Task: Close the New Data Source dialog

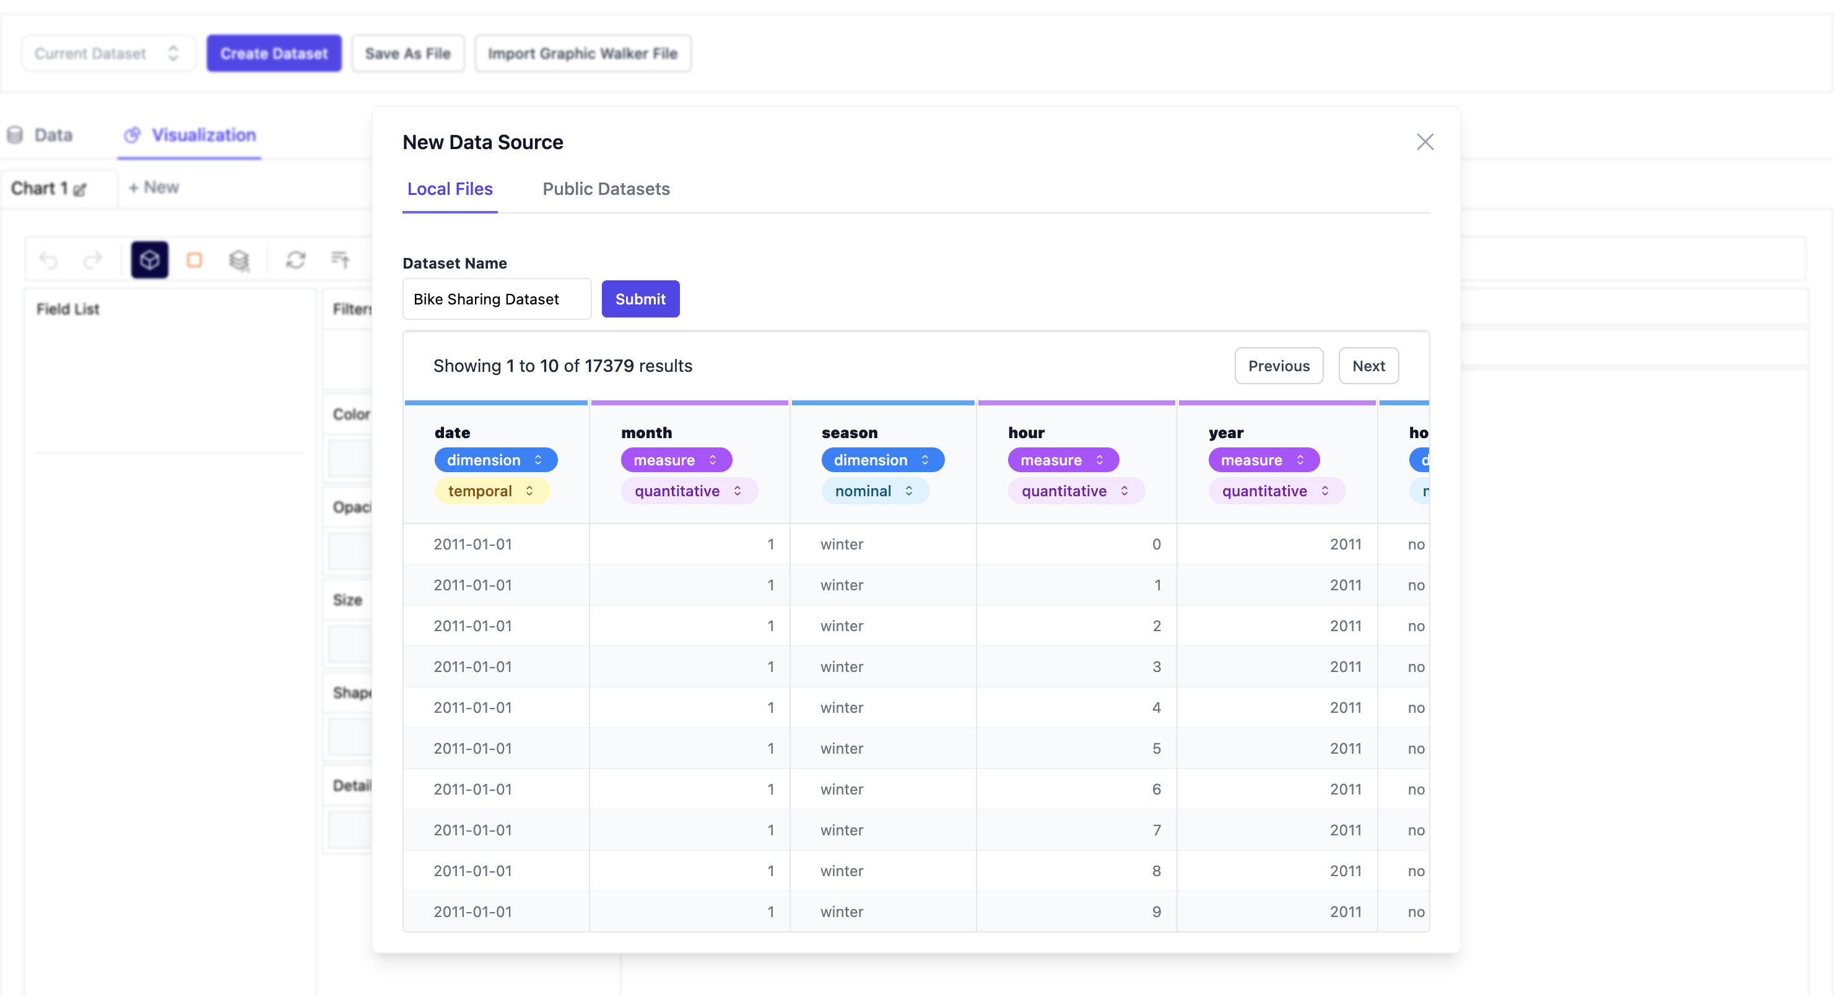Action: [x=1425, y=142]
